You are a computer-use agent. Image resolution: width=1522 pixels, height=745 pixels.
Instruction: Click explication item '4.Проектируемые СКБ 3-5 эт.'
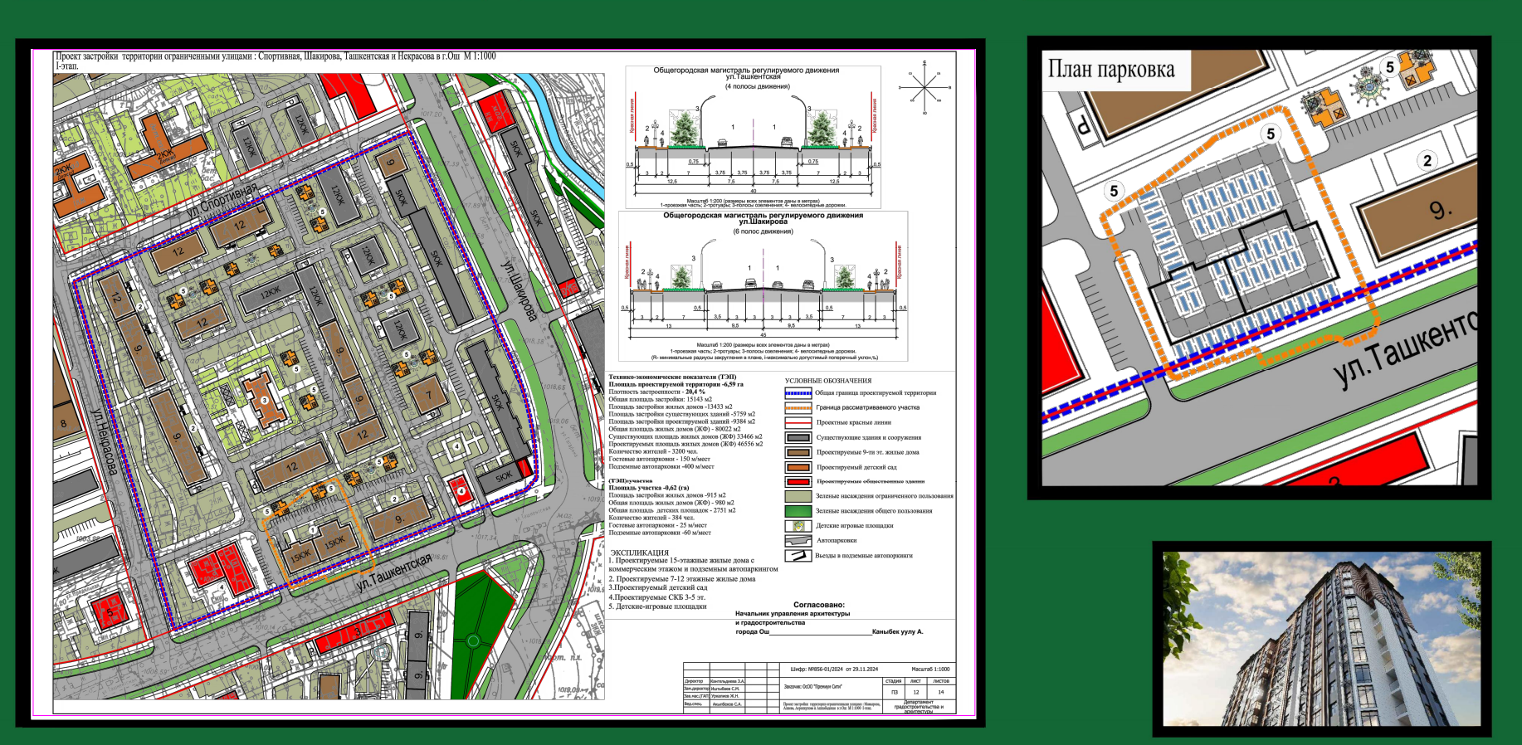pos(657,596)
